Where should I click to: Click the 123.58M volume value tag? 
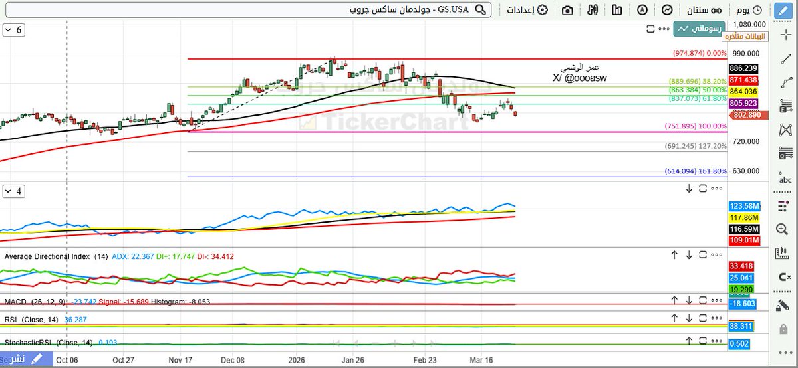pos(743,207)
